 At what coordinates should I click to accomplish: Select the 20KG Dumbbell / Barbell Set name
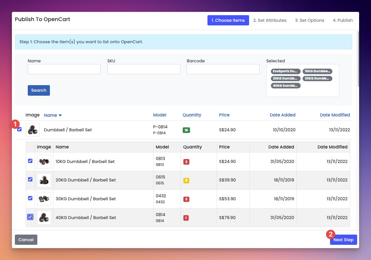86,180
